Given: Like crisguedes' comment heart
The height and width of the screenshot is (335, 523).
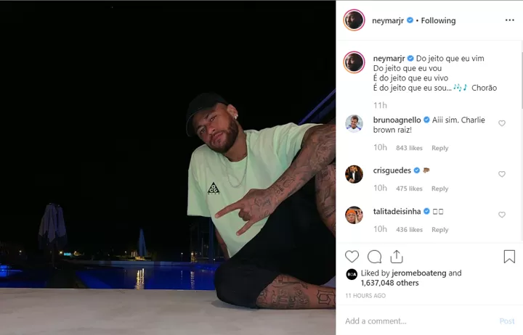Looking at the screenshot, I should coord(502,174).
